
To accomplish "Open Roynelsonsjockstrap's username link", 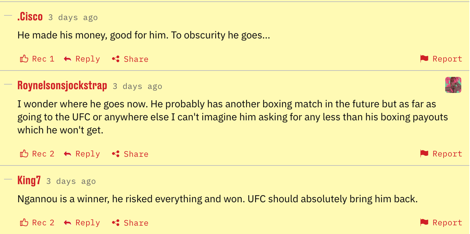I will coord(62,86).
